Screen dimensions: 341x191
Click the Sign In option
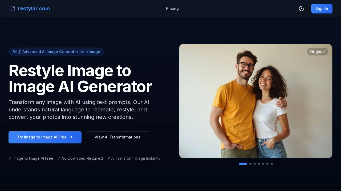pos(322,8)
